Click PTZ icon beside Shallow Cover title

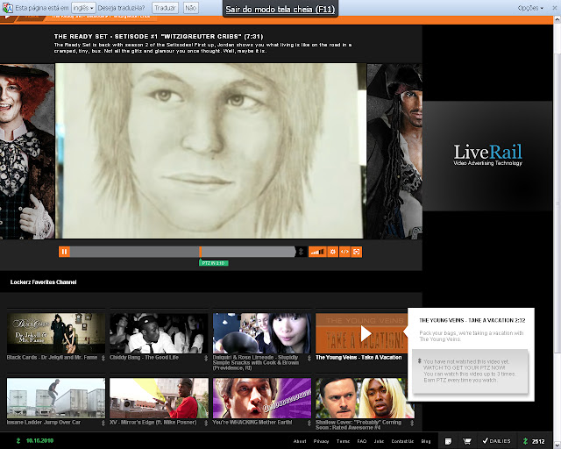pos(412,423)
